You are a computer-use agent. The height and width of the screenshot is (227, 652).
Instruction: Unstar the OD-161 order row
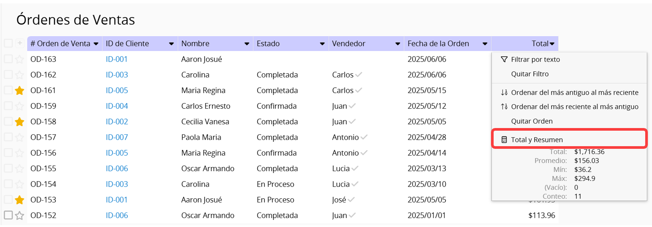(x=20, y=91)
